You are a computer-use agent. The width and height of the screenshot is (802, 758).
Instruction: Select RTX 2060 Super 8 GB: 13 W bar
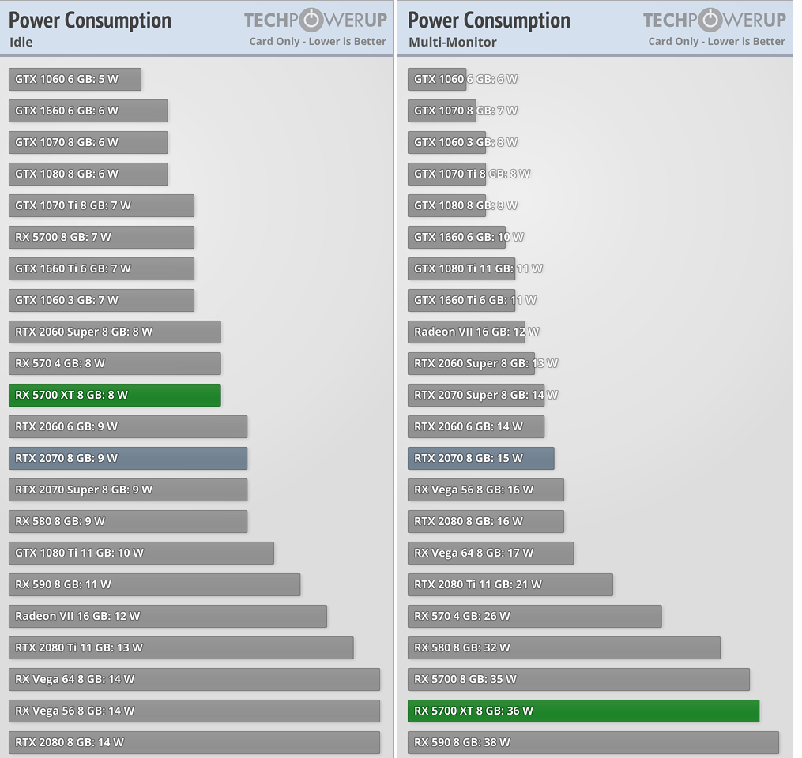(x=471, y=363)
